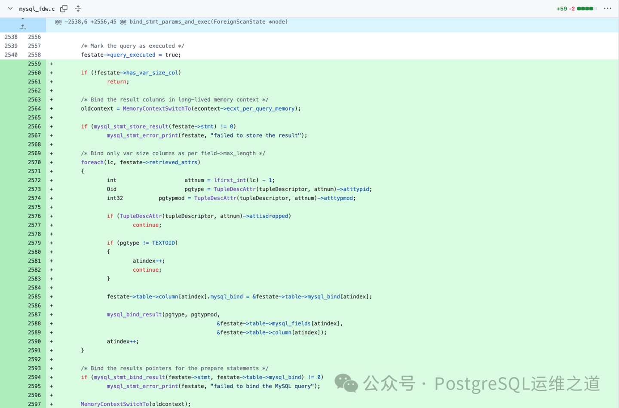This screenshot has height=408, width=619.
Task: Select new line number 2564
Action: (x=34, y=109)
